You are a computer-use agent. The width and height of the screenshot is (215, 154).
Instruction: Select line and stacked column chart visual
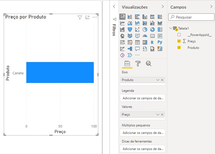click(x=145, y=23)
